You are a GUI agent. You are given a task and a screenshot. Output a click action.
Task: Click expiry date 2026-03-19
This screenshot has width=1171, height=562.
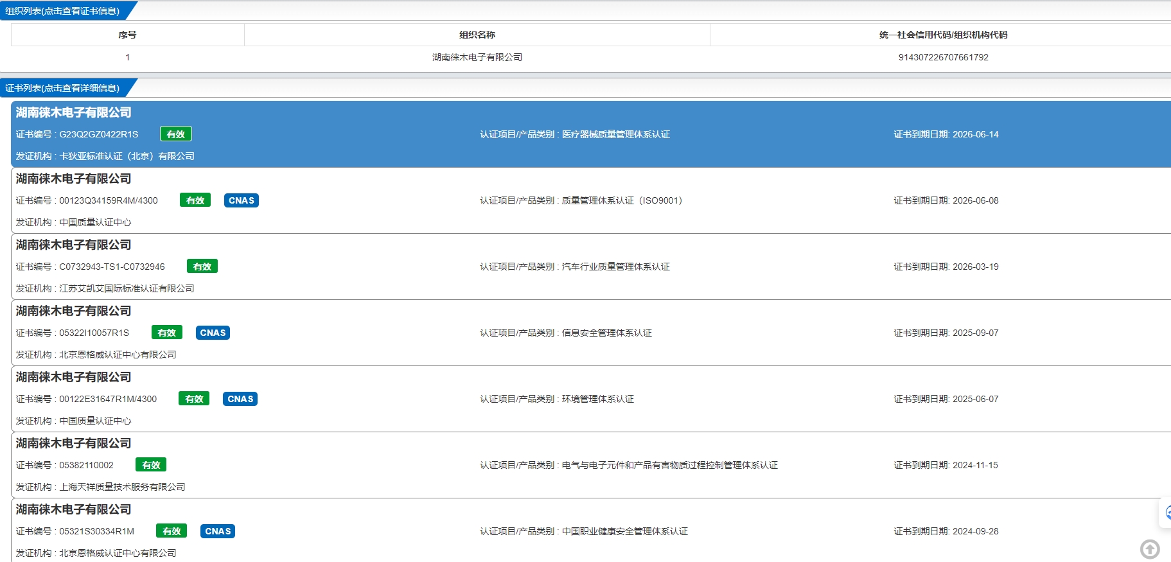[976, 267]
